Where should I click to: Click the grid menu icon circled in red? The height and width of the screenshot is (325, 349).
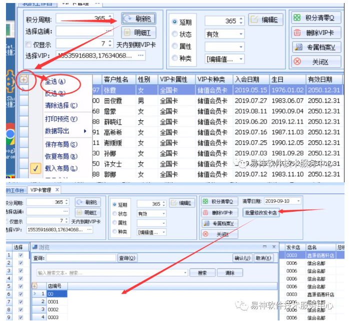point(23,79)
